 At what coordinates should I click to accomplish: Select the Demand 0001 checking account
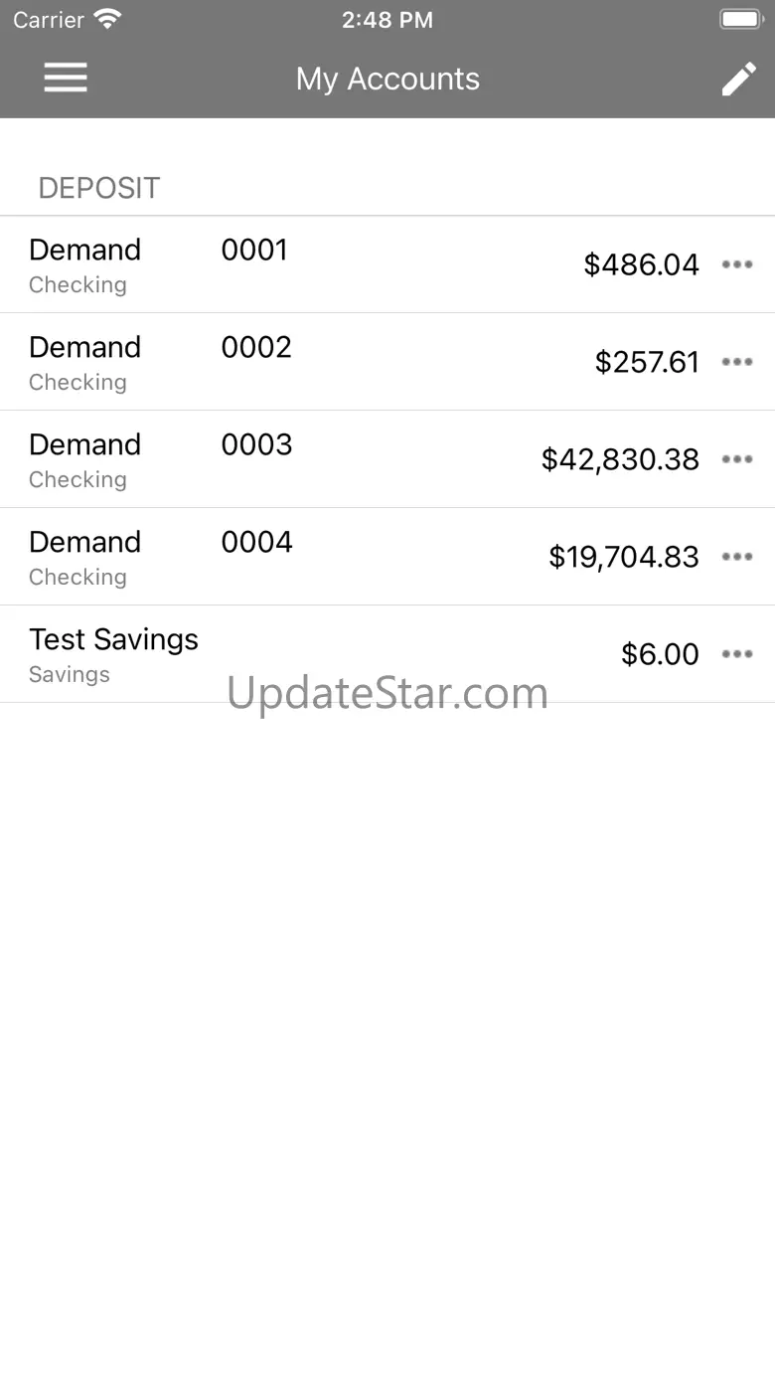click(x=159, y=264)
